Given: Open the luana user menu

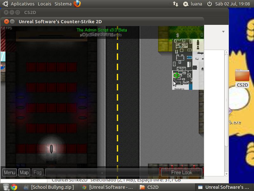Looking at the screenshot, I should [x=192, y=4].
